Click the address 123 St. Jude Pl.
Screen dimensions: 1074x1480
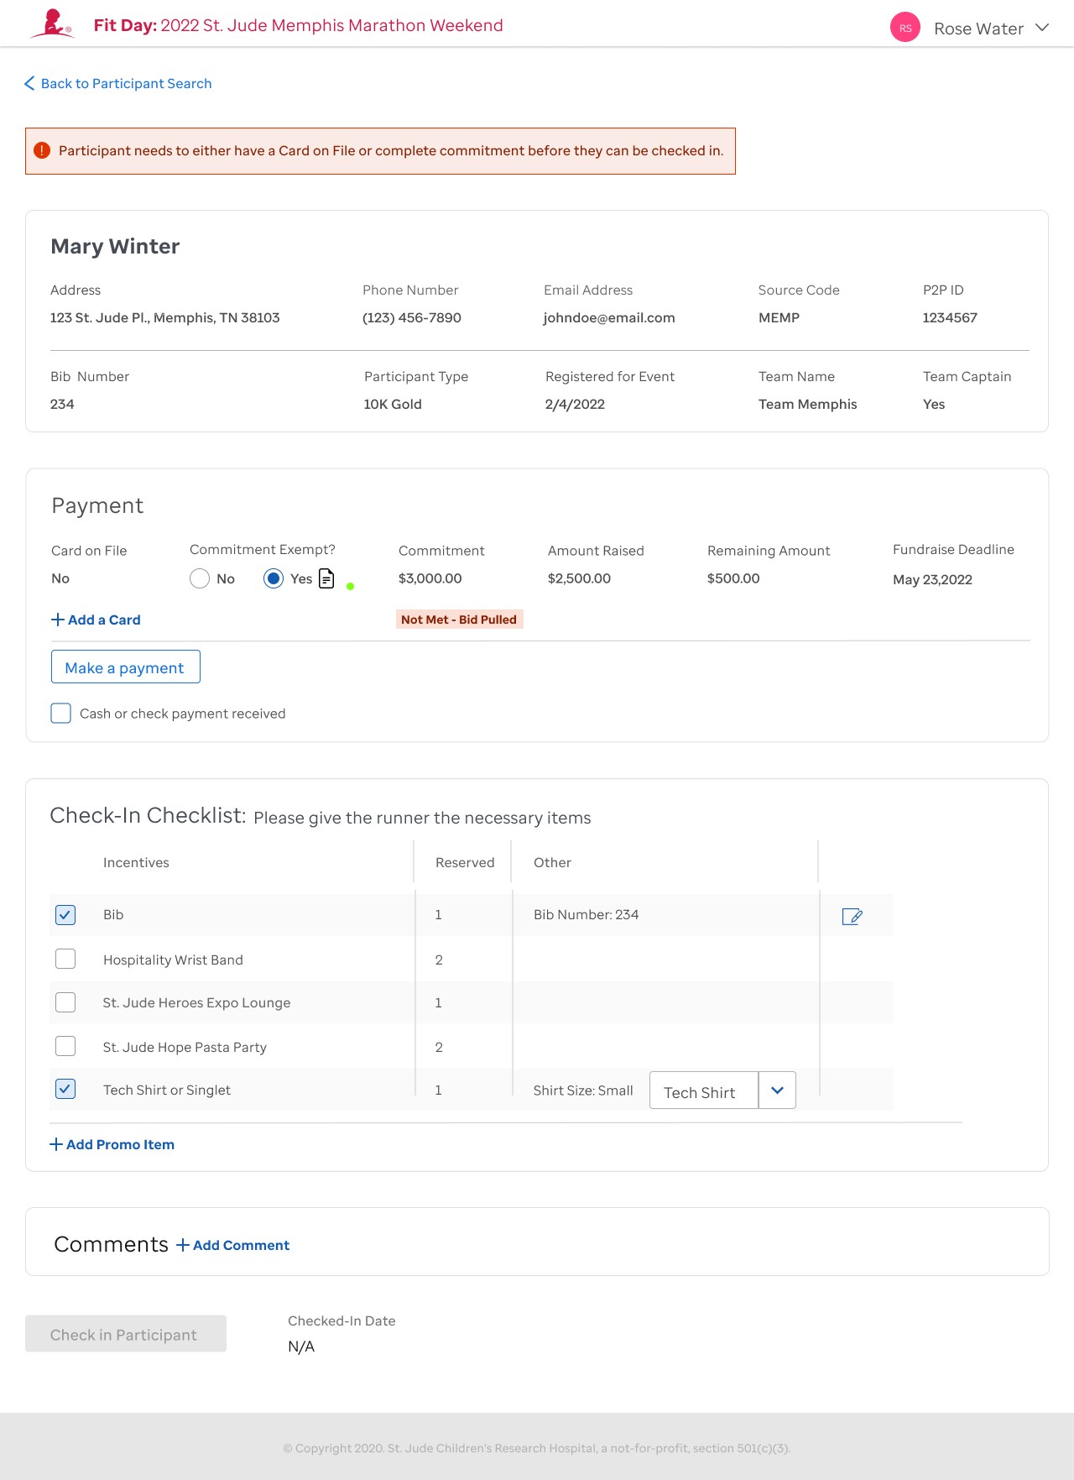tap(165, 317)
